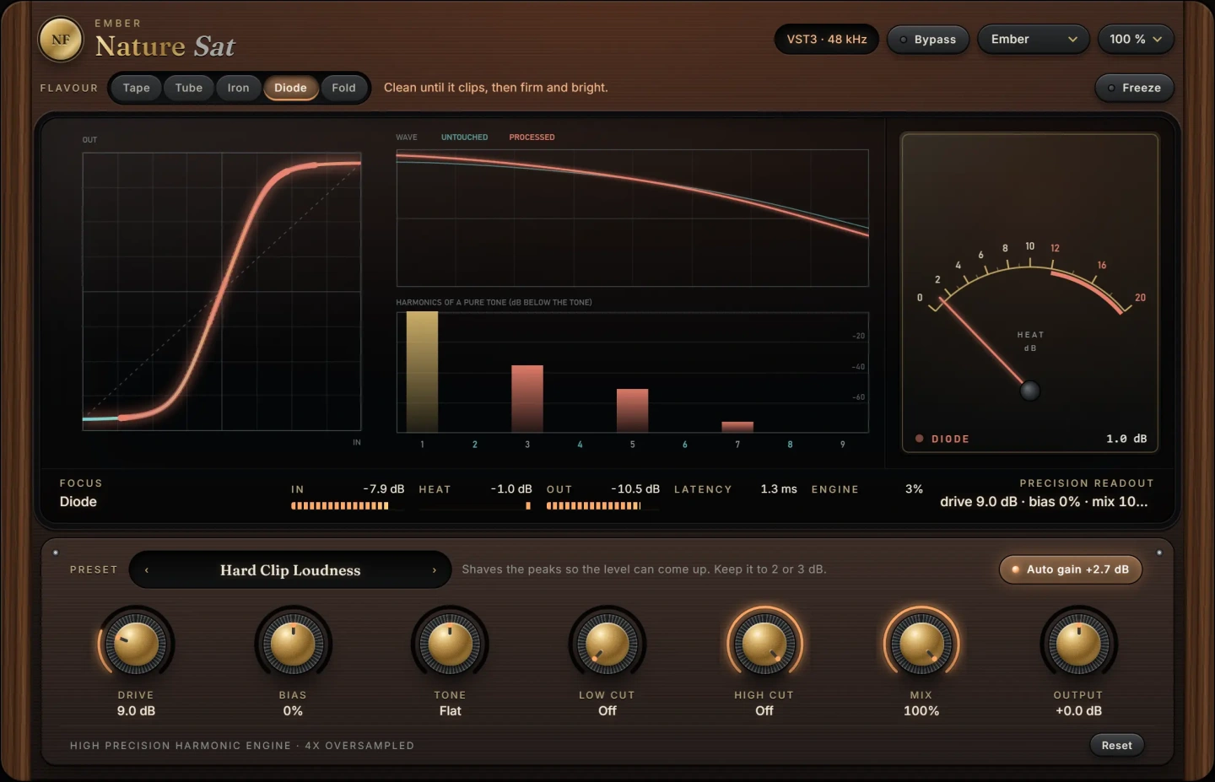Click the High Cut knob
The height and width of the screenshot is (782, 1215).
[764, 644]
